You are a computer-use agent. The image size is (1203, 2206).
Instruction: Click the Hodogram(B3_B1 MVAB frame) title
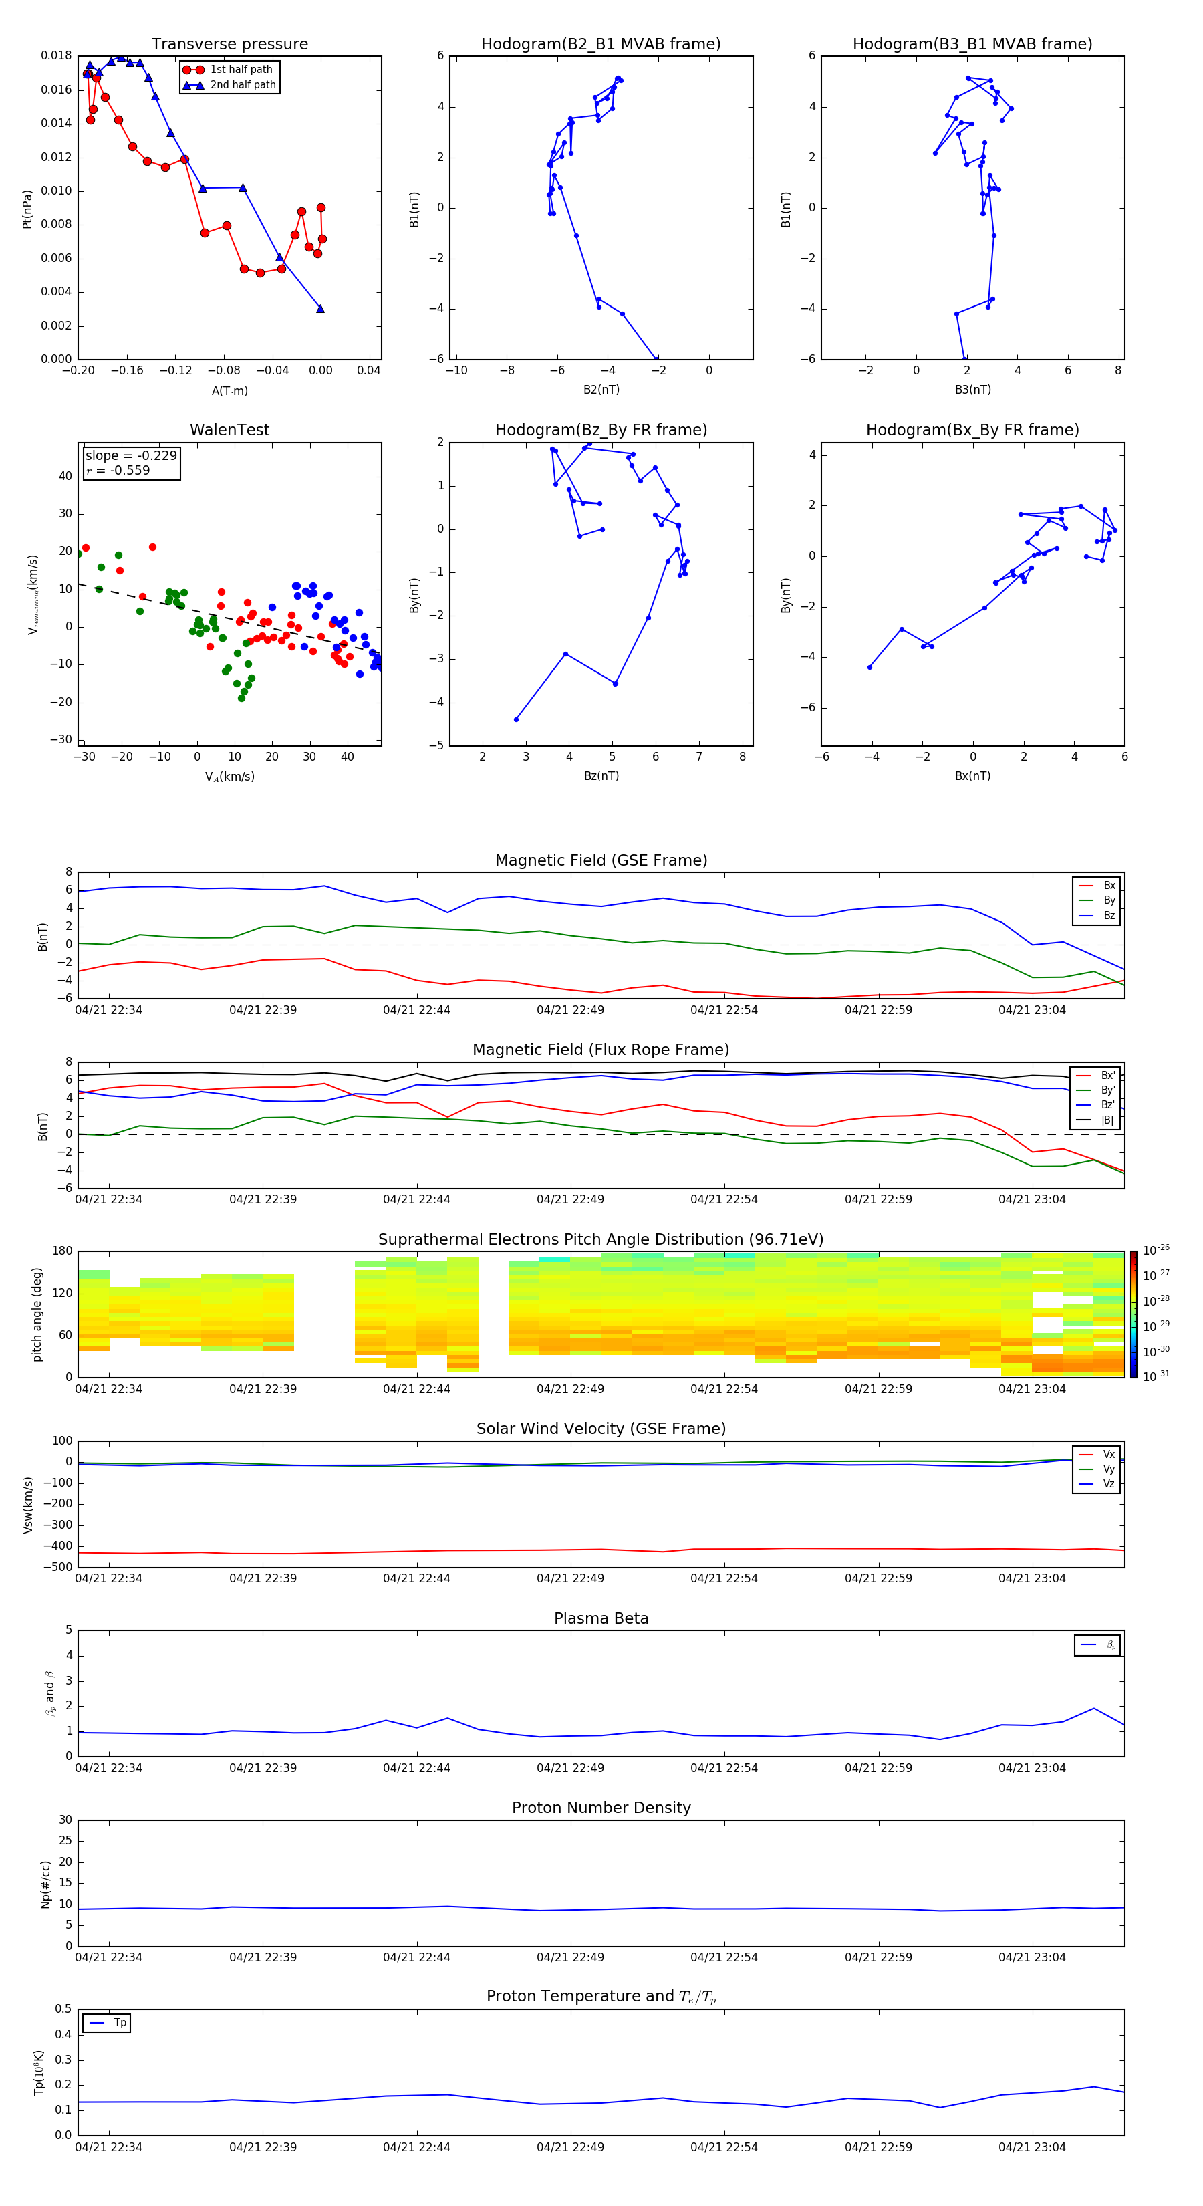point(972,45)
